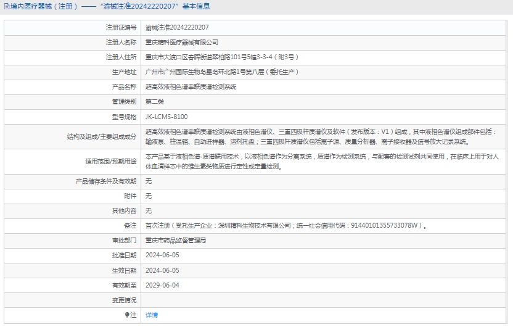
Task: Click the management category value 第二类
Action: pos(154,102)
